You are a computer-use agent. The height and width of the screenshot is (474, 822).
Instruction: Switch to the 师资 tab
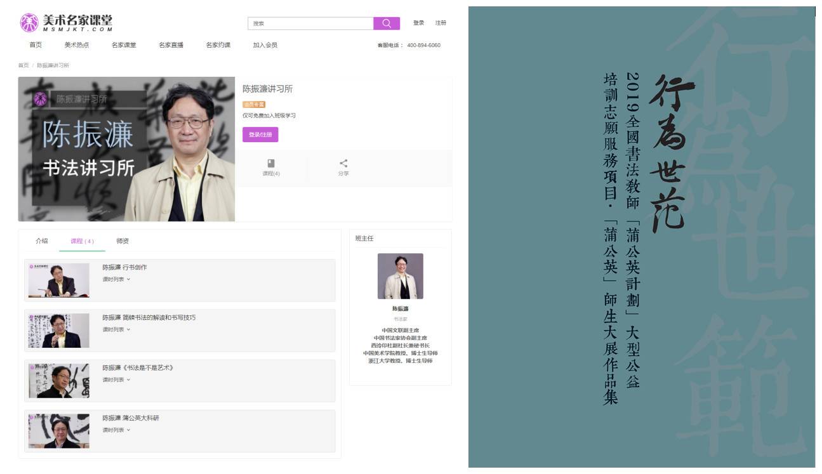coord(123,241)
